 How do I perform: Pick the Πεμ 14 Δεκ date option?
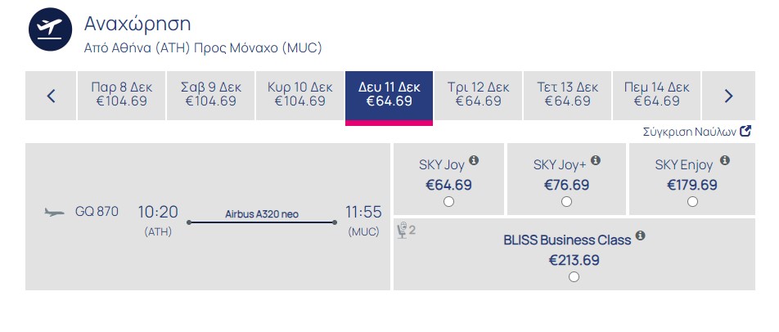(x=656, y=96)
